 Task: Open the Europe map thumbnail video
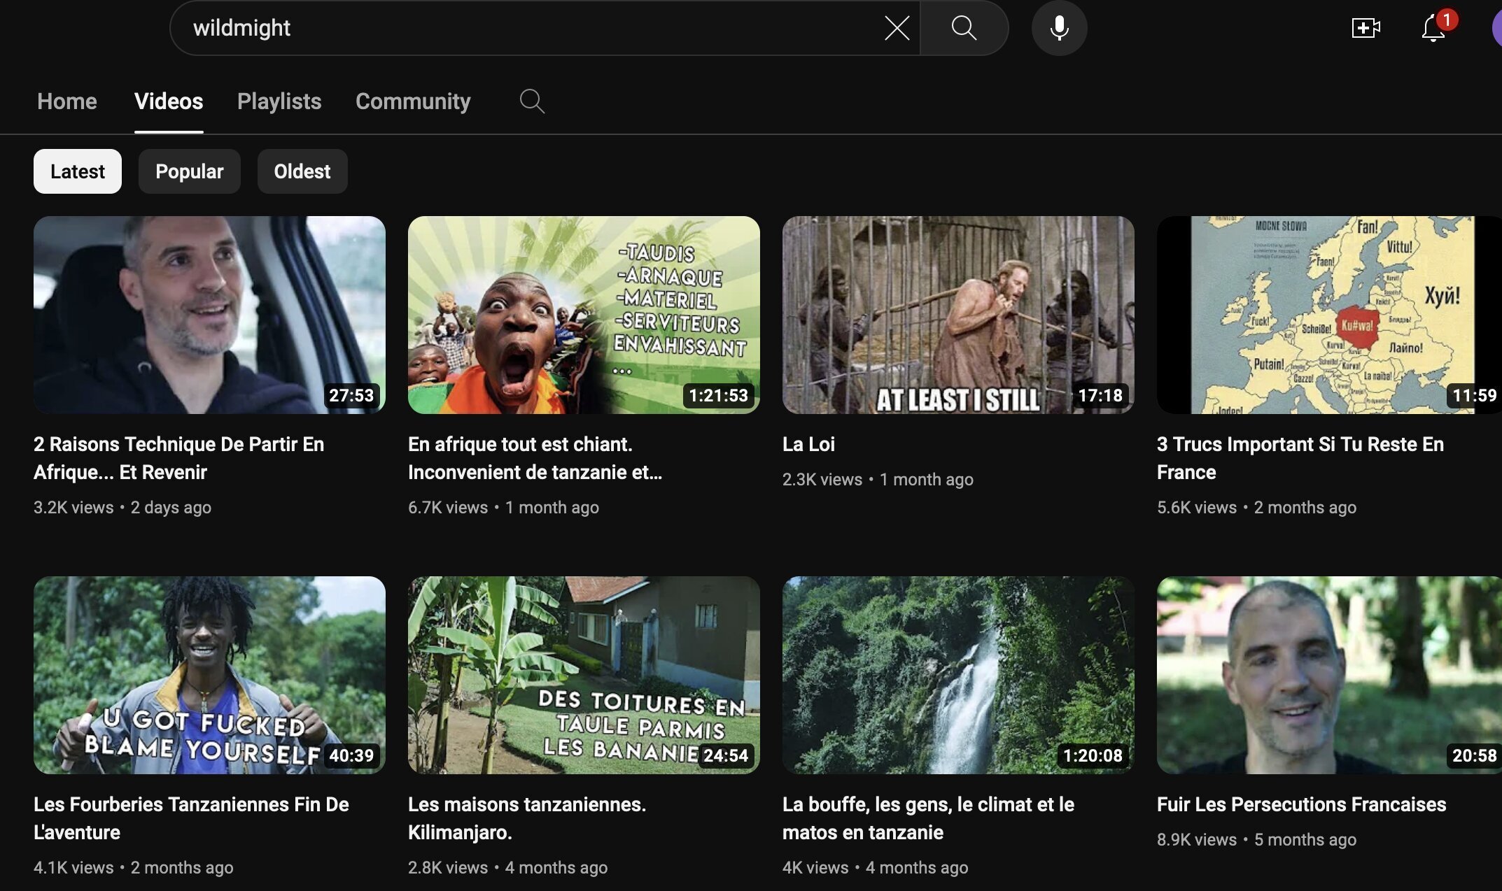[x=1328, y=315]
